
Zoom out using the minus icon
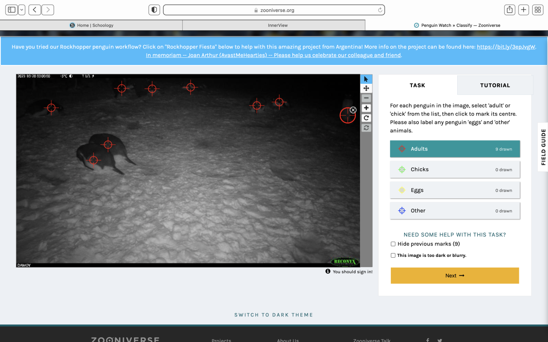tap(366, 98)
